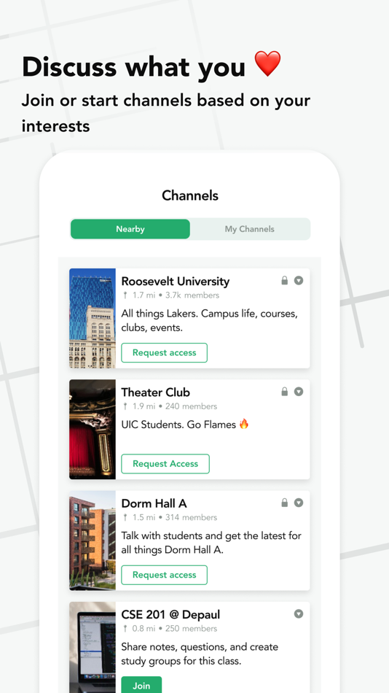The width and height of the screenshot is (389, 693).
Task: Click the '250 members' text
Action: point(191,629)
